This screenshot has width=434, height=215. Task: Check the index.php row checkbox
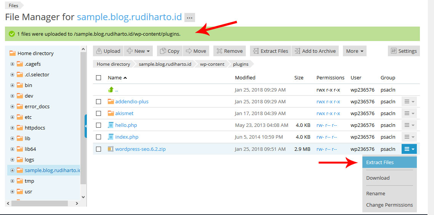[x=99, y=137]
